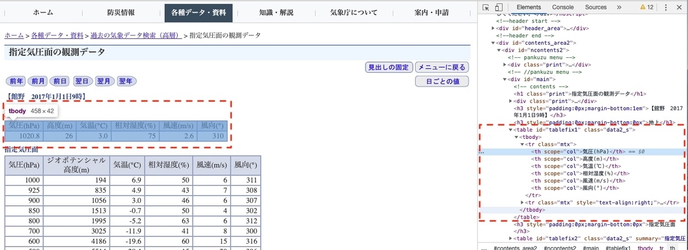
Task: Close the DevTools panel
Action: (679, 7)
